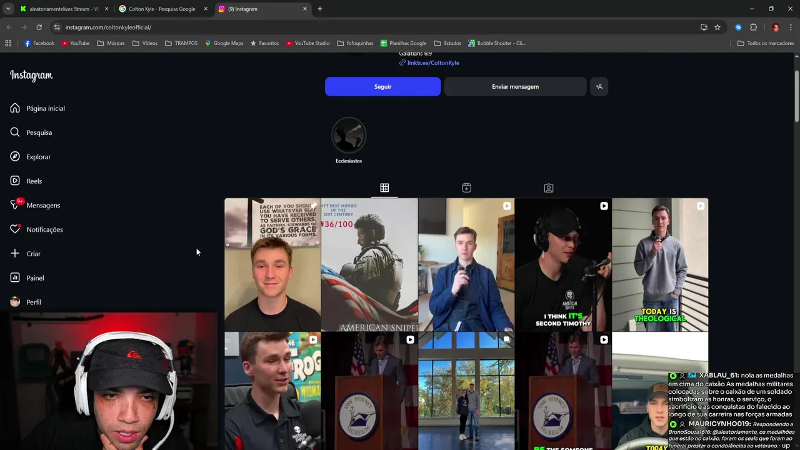
Task: Switch to the Reels tab on profile
Action: [x=466, y=188]
